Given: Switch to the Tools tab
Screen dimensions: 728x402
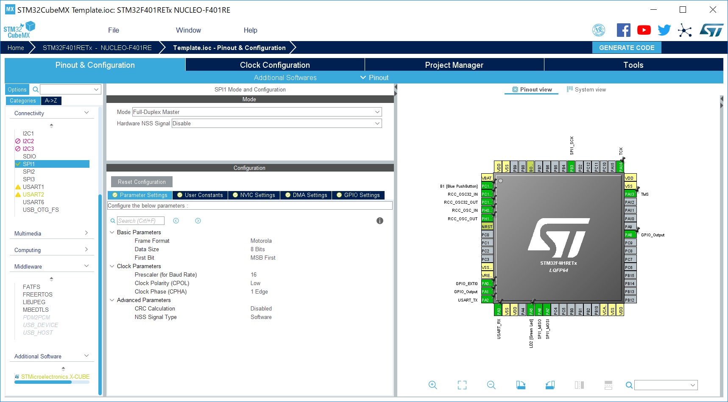Looking at the screenshot, I should click(633, 65).
